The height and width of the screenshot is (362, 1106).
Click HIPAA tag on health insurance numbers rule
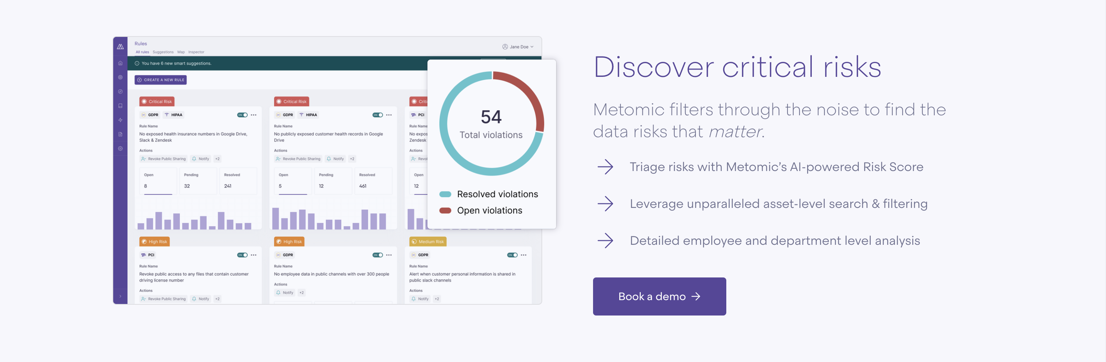click(173, 115)
